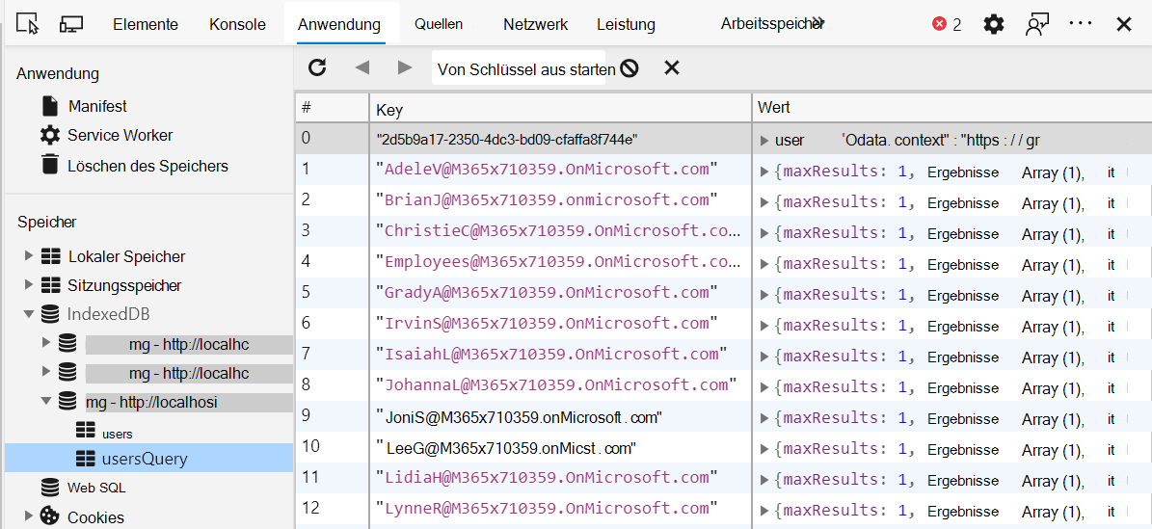This screenshot has height=529, width=1152.
Task: Expand the second mg localhost database
Action: (x=47, y=371)
